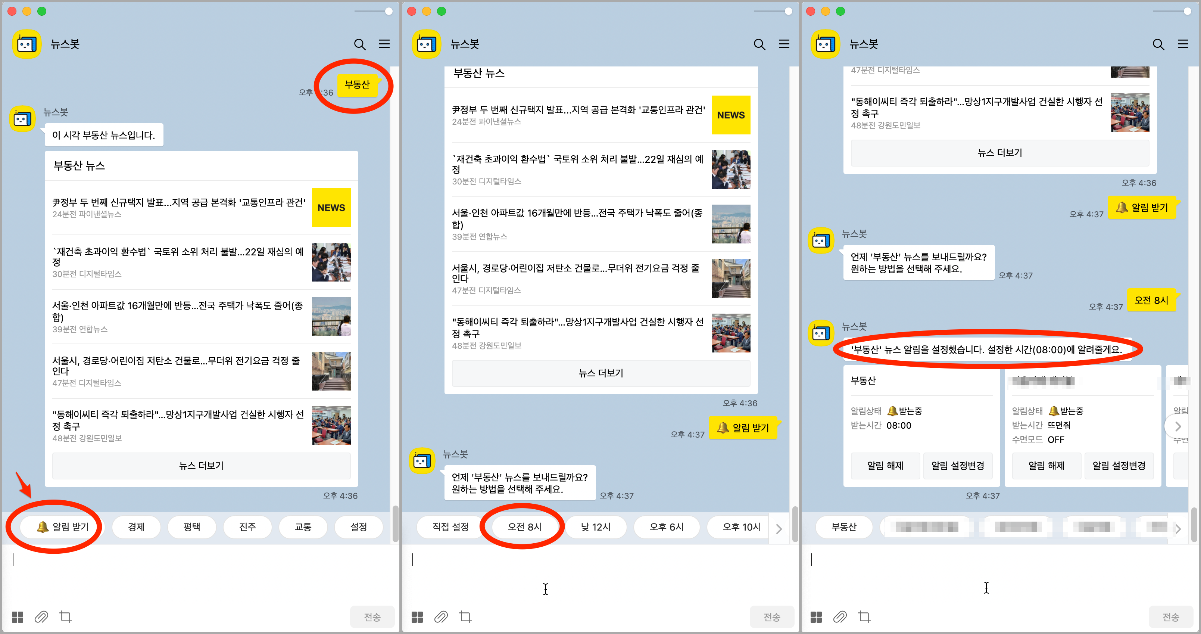Image resolution: width=1201 pixels, height=634 pixels.
Task: Click the search icon in the left chat window
Action: point(360,44)
